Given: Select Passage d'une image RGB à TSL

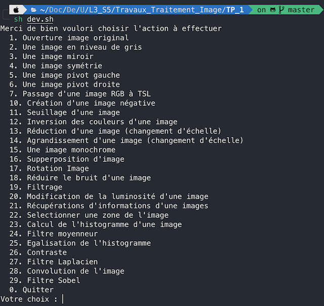Looking at the screenshot, I should (x=80, y=94).
